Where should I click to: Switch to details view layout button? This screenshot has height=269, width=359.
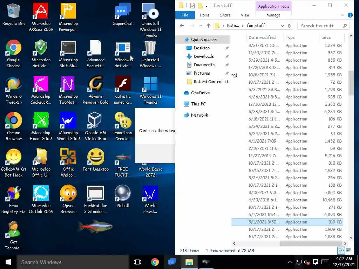341,250
